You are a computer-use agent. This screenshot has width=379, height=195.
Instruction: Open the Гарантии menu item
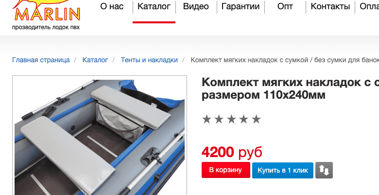[x=241, y=6]
